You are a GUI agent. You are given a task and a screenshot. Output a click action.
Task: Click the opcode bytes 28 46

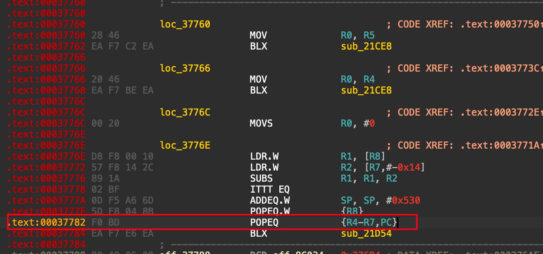(x=105, y=35)
